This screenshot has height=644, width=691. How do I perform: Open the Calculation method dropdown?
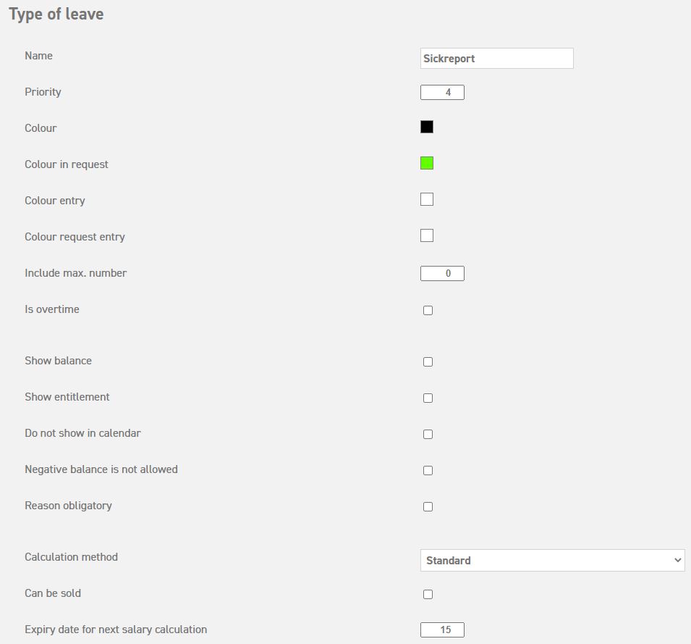tap(552, 561)
